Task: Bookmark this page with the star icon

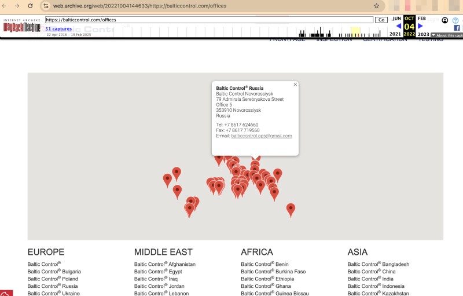Action: [x=377, y=6]
